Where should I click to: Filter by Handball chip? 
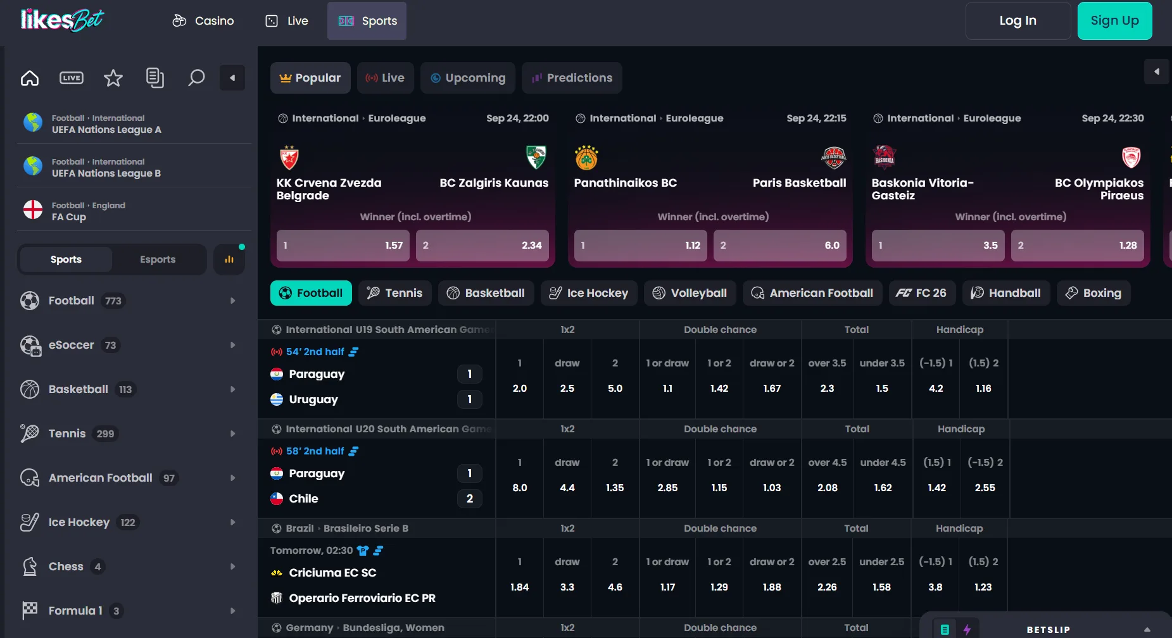[x=1006, y=293]
